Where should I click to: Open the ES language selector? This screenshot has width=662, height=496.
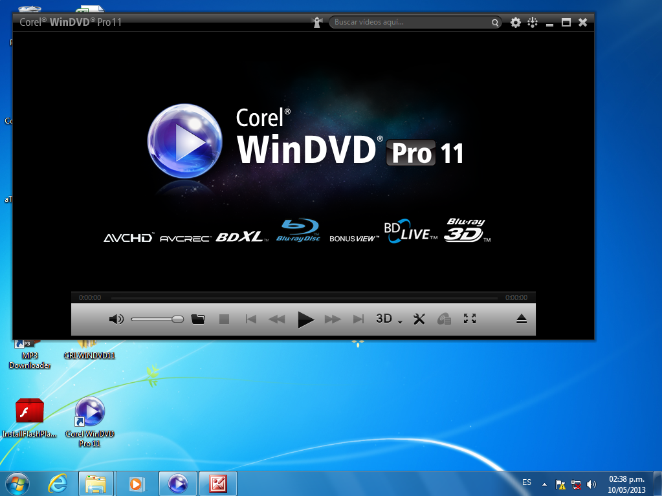pos(526,482)
